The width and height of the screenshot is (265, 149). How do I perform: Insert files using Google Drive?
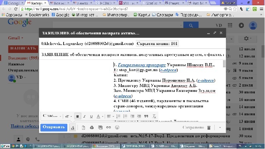point(92,127)
